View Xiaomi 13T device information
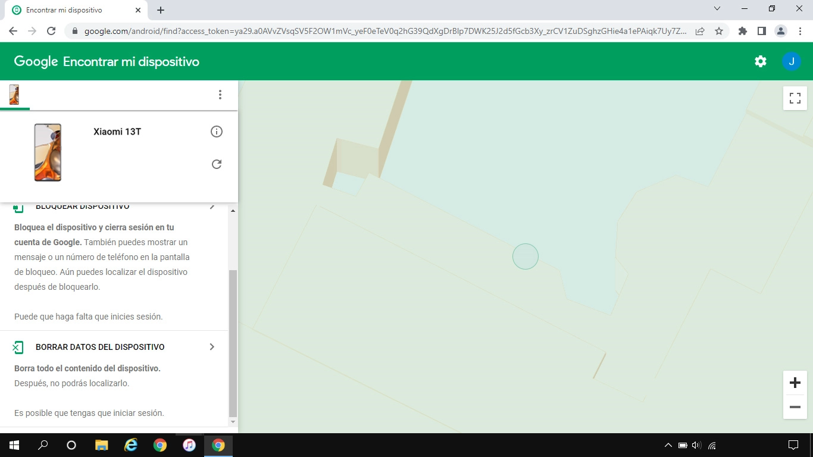Screen dimensions: 813x457 tap(217, 131)
